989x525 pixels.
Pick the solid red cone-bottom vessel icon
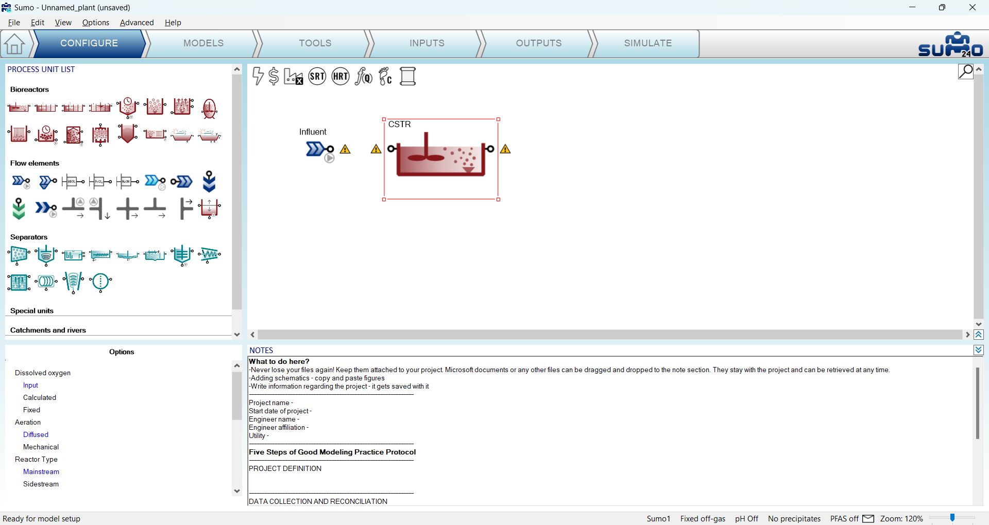tap(128, 134)
